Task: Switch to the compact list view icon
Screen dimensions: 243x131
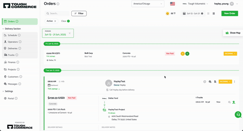Action: [x=214, y=13]
